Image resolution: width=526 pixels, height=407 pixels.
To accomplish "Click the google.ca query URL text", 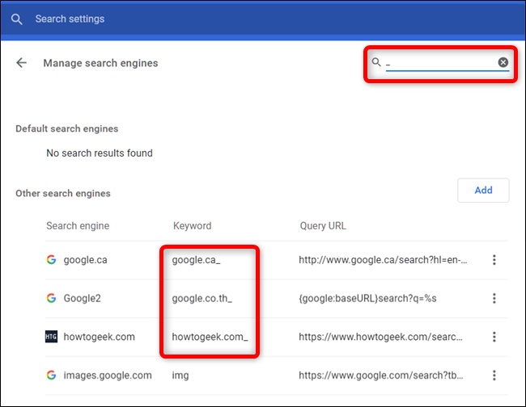I will (x=383, y=260).
